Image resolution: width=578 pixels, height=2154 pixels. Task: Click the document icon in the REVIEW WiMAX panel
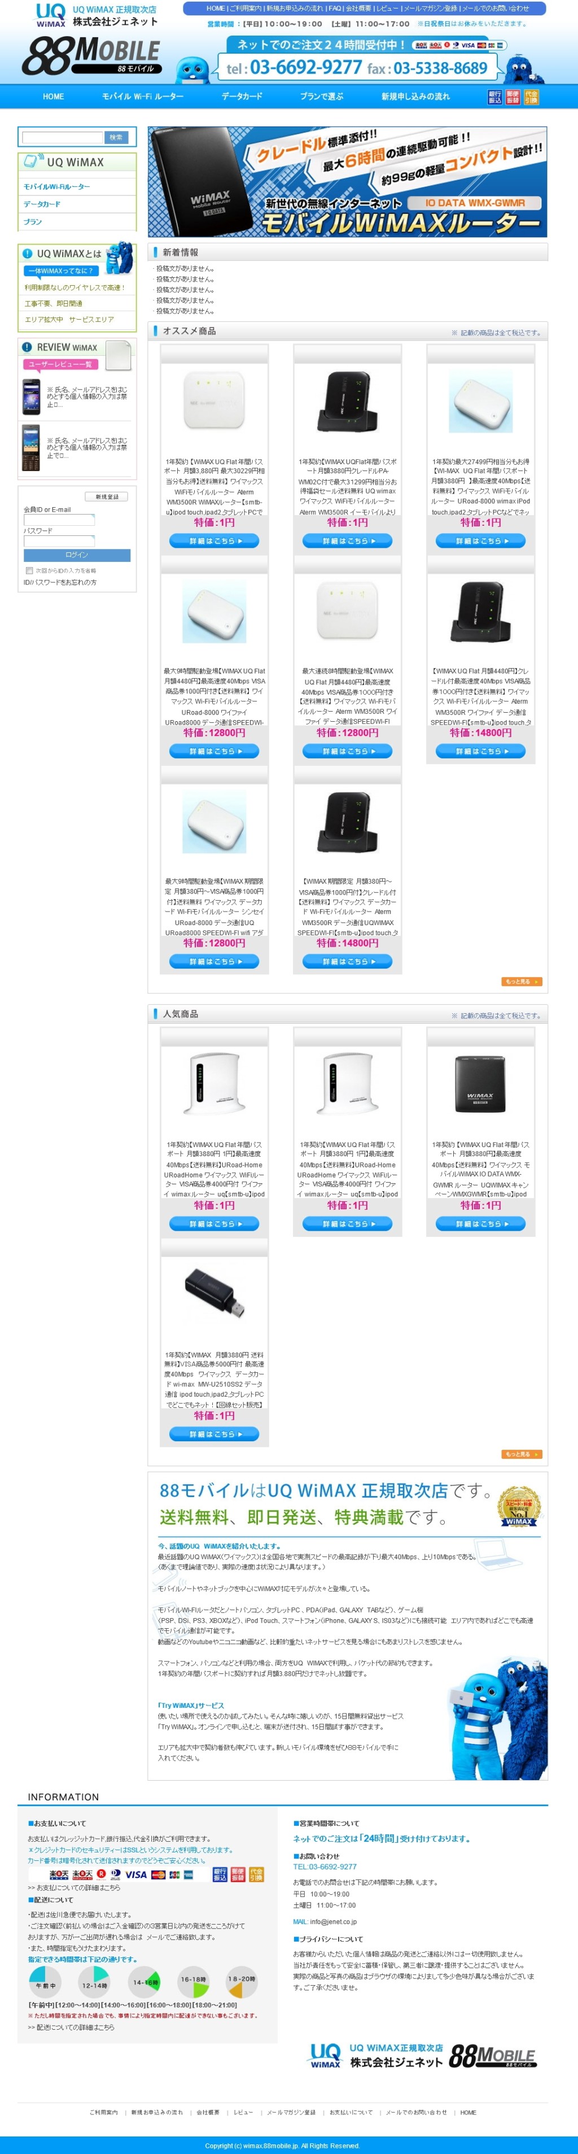(119, 355)
